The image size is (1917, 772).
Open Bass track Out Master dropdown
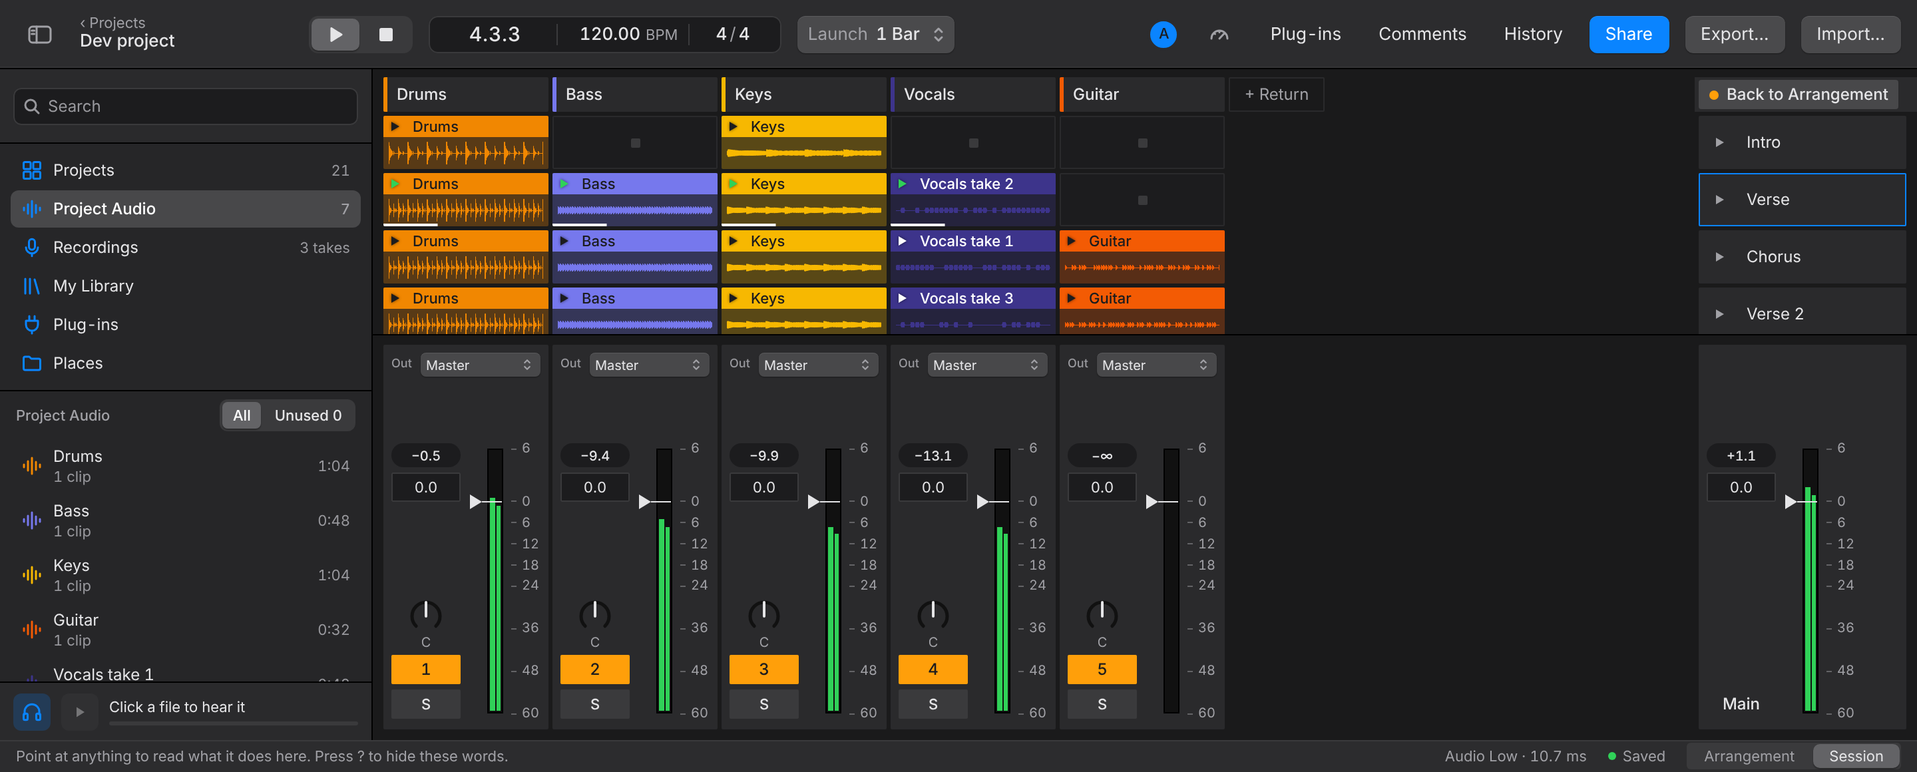648,365
